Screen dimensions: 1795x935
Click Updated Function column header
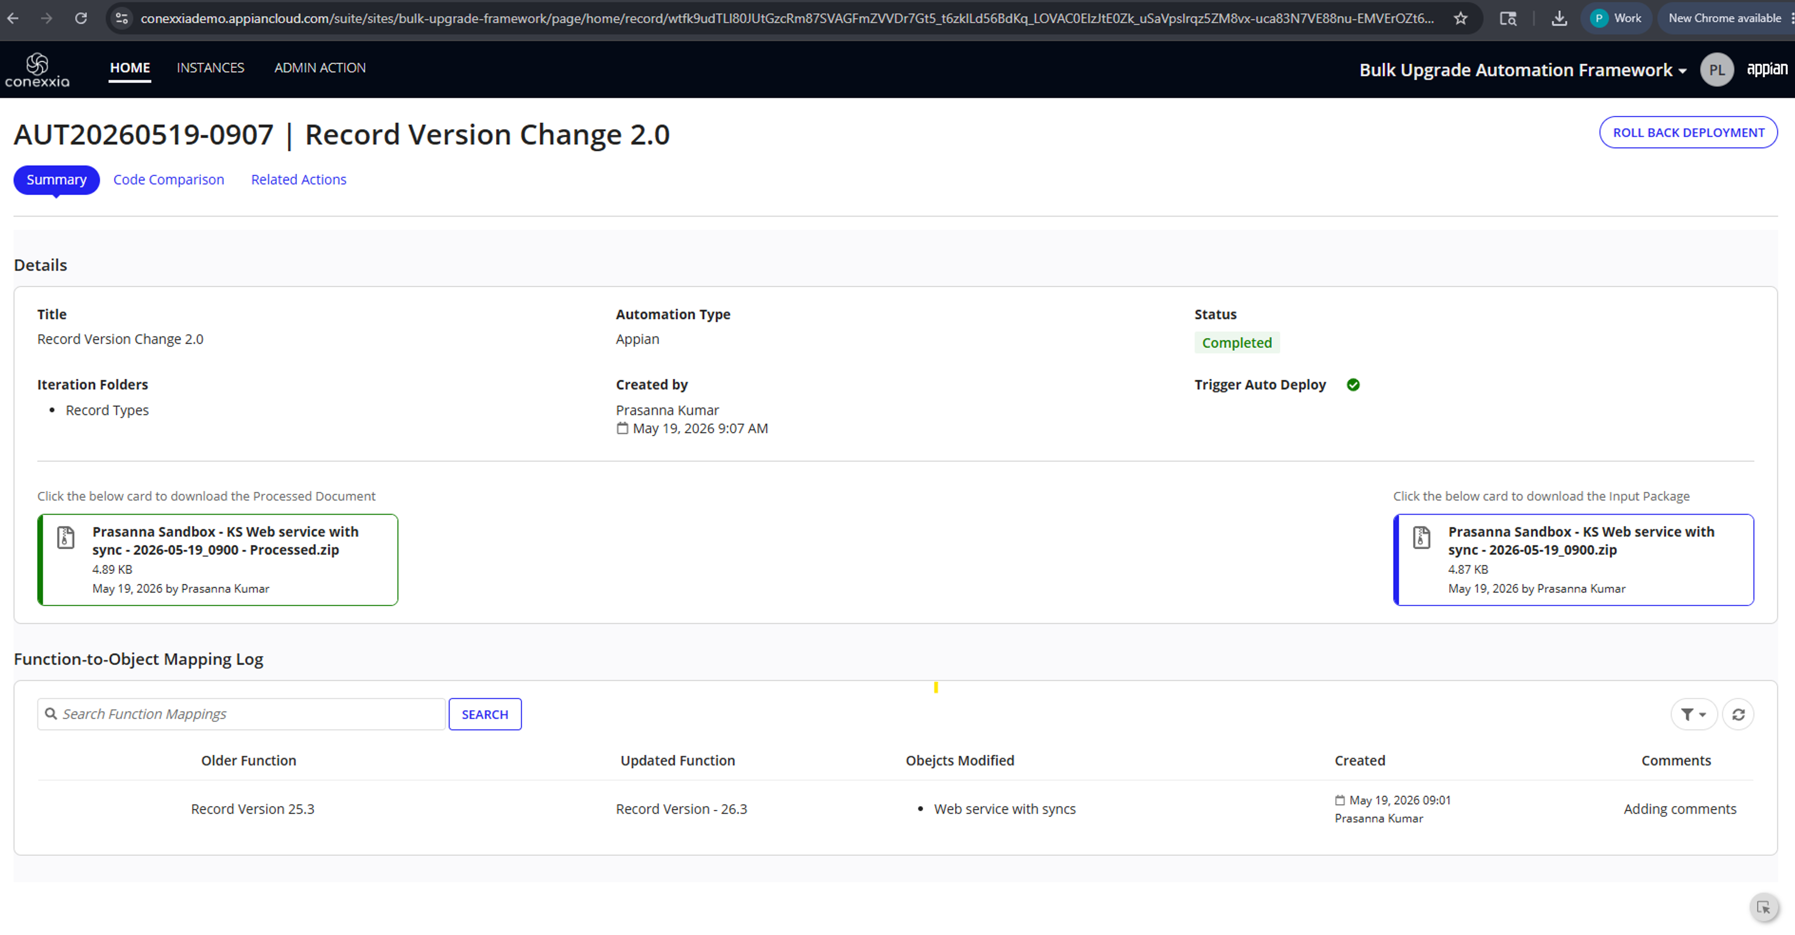click(x=677, y=760)
